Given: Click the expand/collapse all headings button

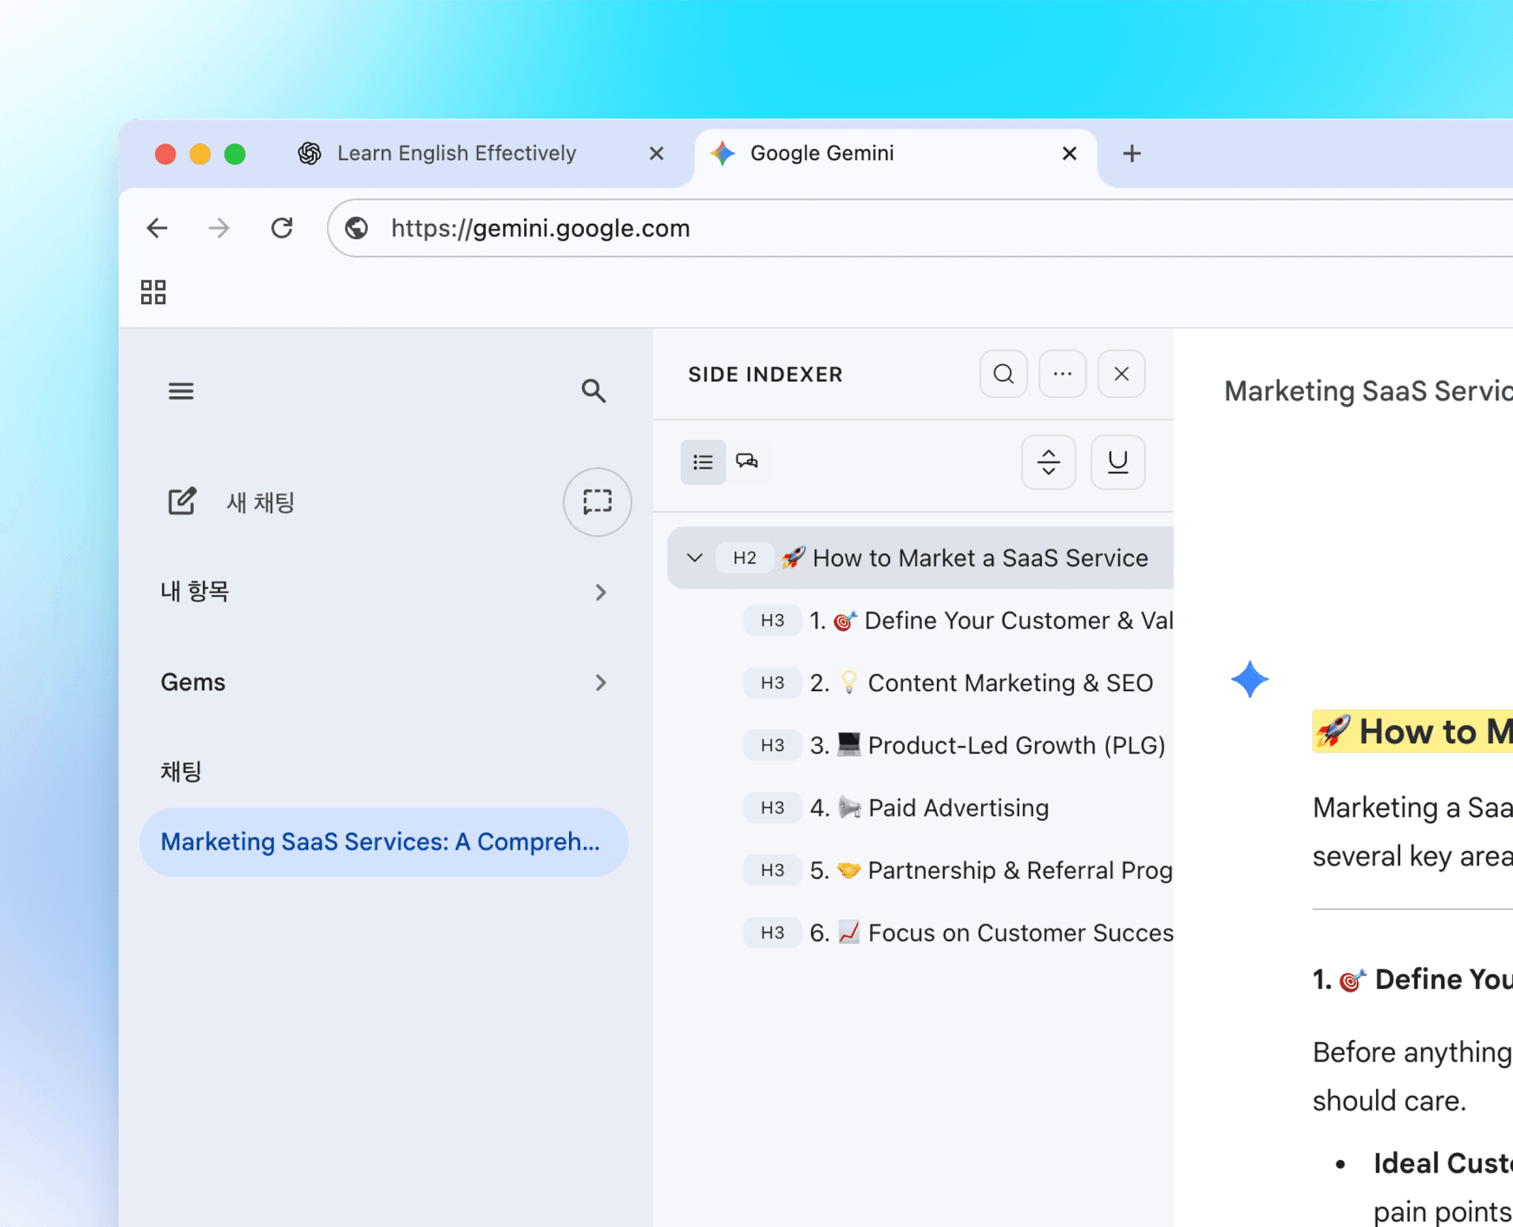Looking at the screenshot, I should click(1048, 462).
